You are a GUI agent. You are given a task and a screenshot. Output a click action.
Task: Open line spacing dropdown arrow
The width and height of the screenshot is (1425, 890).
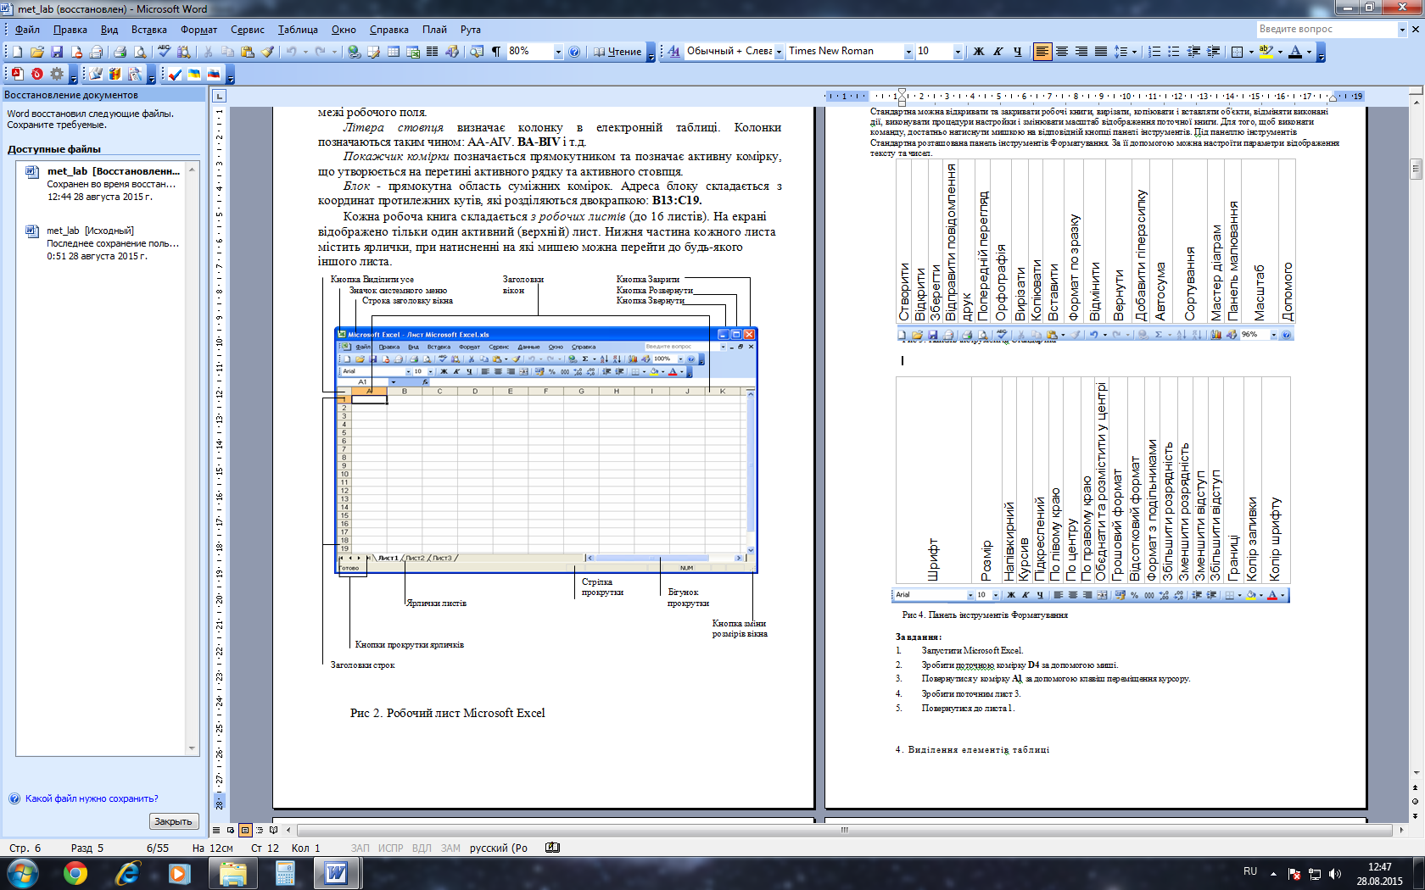coord(1134,52)
